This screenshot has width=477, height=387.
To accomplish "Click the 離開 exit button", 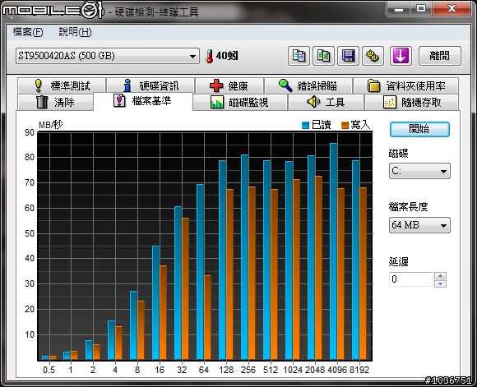I will pos(440,56).
